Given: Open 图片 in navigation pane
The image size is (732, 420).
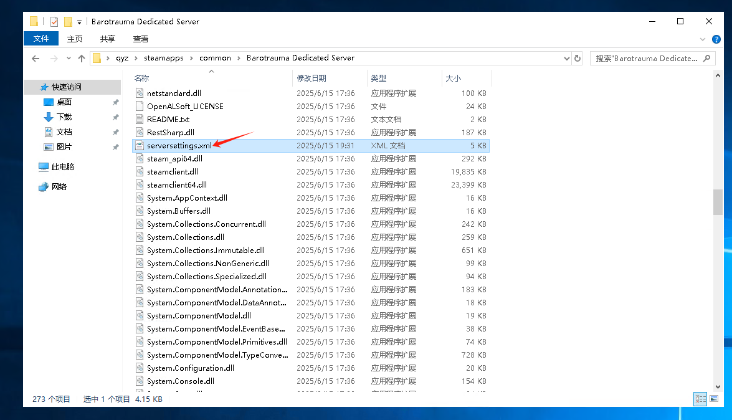Looking at the screenshot, I should pyautogui.click(x=64, y=146).
